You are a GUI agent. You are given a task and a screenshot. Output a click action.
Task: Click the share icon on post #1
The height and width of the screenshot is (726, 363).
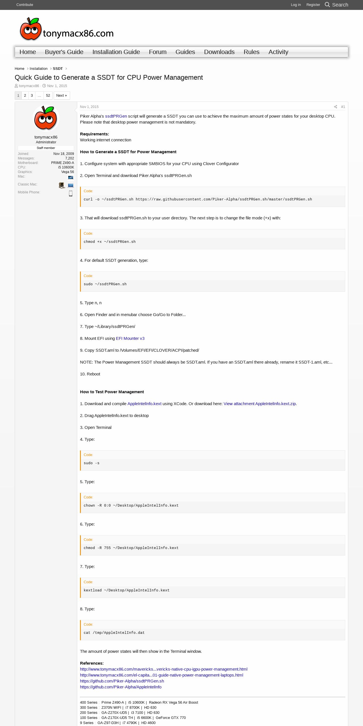336,107
